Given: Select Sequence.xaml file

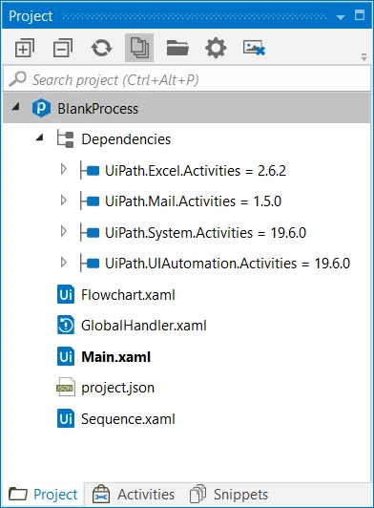Looking at the screenshot, I should pyautogui.click(x=128, y=419).
